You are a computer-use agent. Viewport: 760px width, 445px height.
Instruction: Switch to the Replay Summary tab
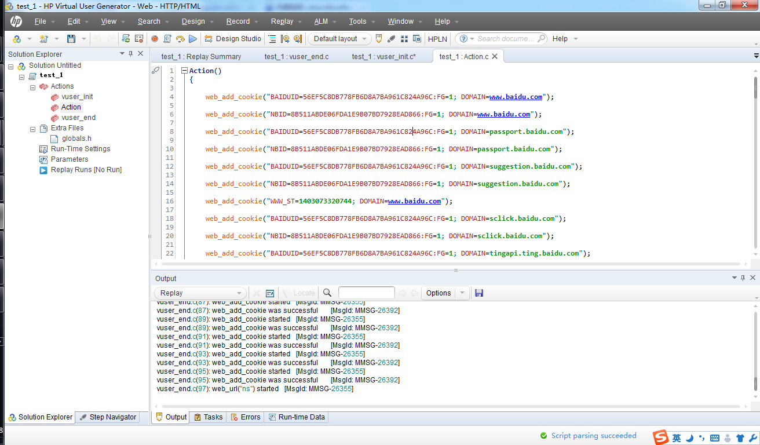tap(201, 56)
